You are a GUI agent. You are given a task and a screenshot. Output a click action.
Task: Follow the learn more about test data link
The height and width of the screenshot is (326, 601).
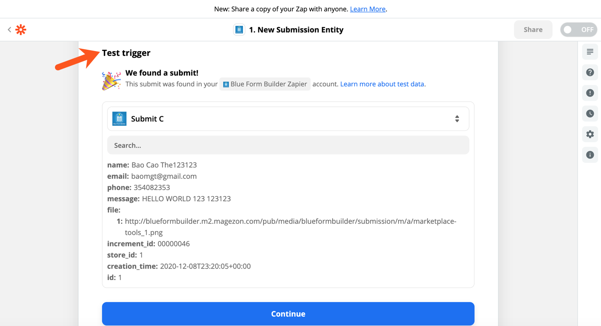382,84
